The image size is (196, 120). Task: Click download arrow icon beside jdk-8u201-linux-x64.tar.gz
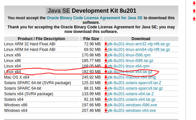pyautogui.click(x=106, y=72)
